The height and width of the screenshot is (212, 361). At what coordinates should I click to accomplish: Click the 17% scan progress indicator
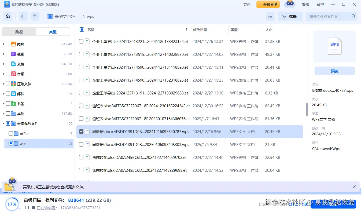[12, 204]
